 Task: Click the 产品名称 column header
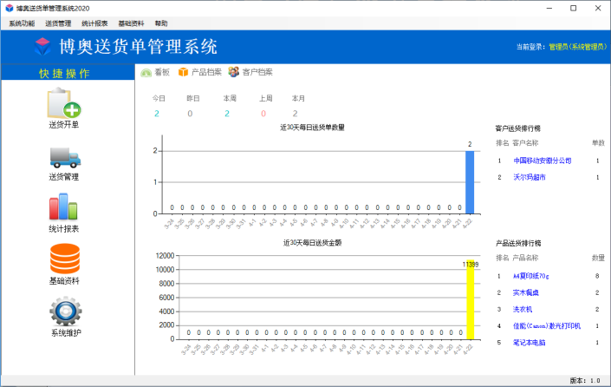click(x=525, y=258)
